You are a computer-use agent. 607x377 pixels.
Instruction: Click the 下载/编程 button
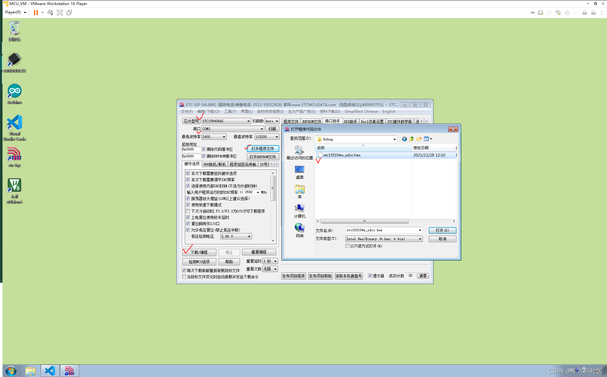click(199, 252)
